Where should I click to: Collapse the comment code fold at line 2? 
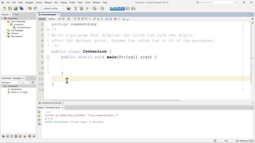point(48,29)
